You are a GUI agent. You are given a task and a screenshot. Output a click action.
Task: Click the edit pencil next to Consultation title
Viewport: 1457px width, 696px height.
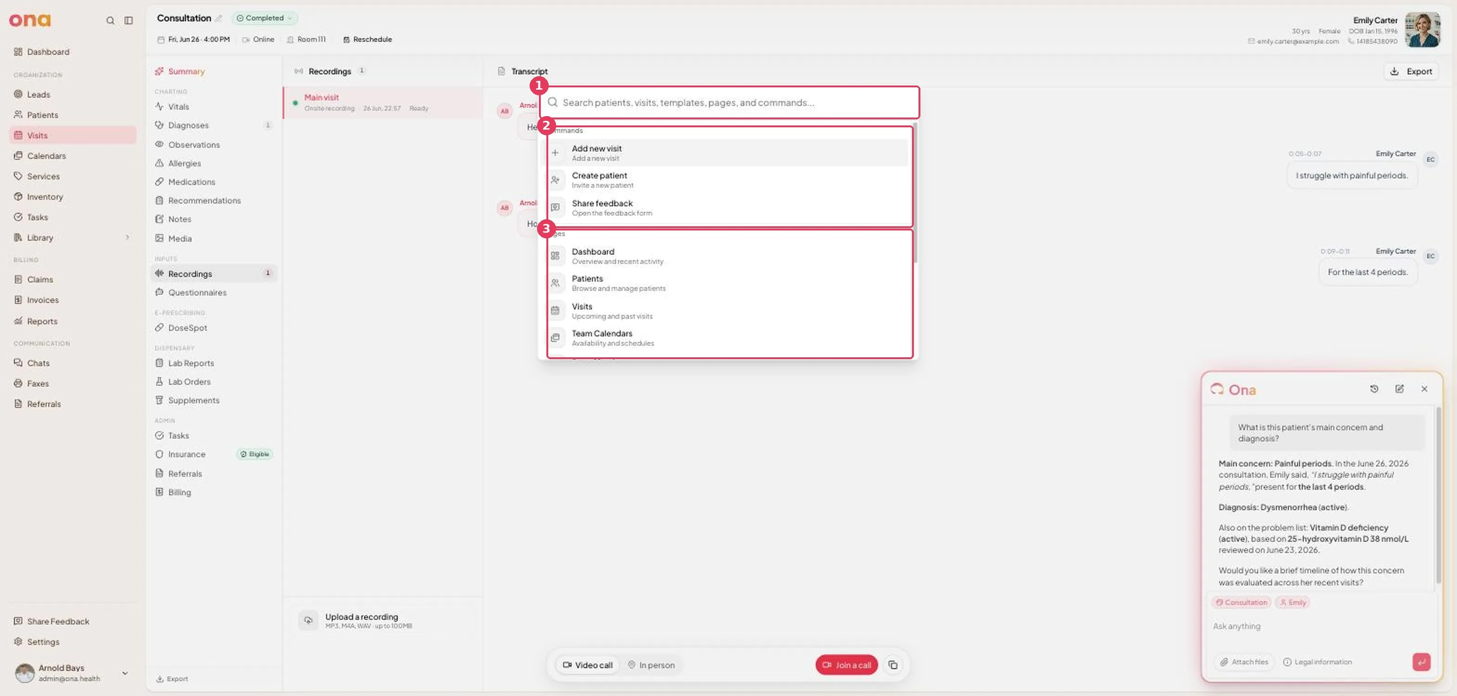point(218,19)
